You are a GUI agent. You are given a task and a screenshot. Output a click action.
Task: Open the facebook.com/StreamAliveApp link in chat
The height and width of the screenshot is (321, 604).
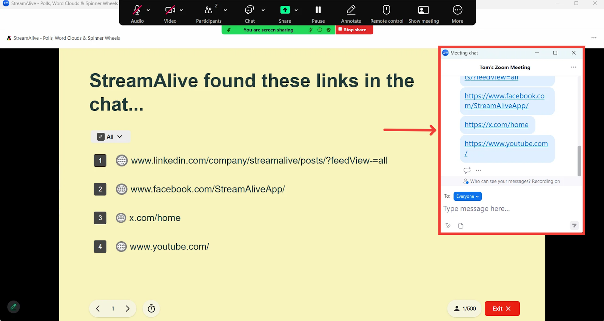[504, 101]
